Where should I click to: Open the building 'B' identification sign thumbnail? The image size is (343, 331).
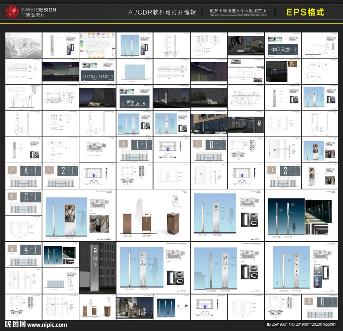209,150
